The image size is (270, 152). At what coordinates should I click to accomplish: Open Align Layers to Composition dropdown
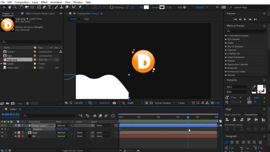point(254,114)
